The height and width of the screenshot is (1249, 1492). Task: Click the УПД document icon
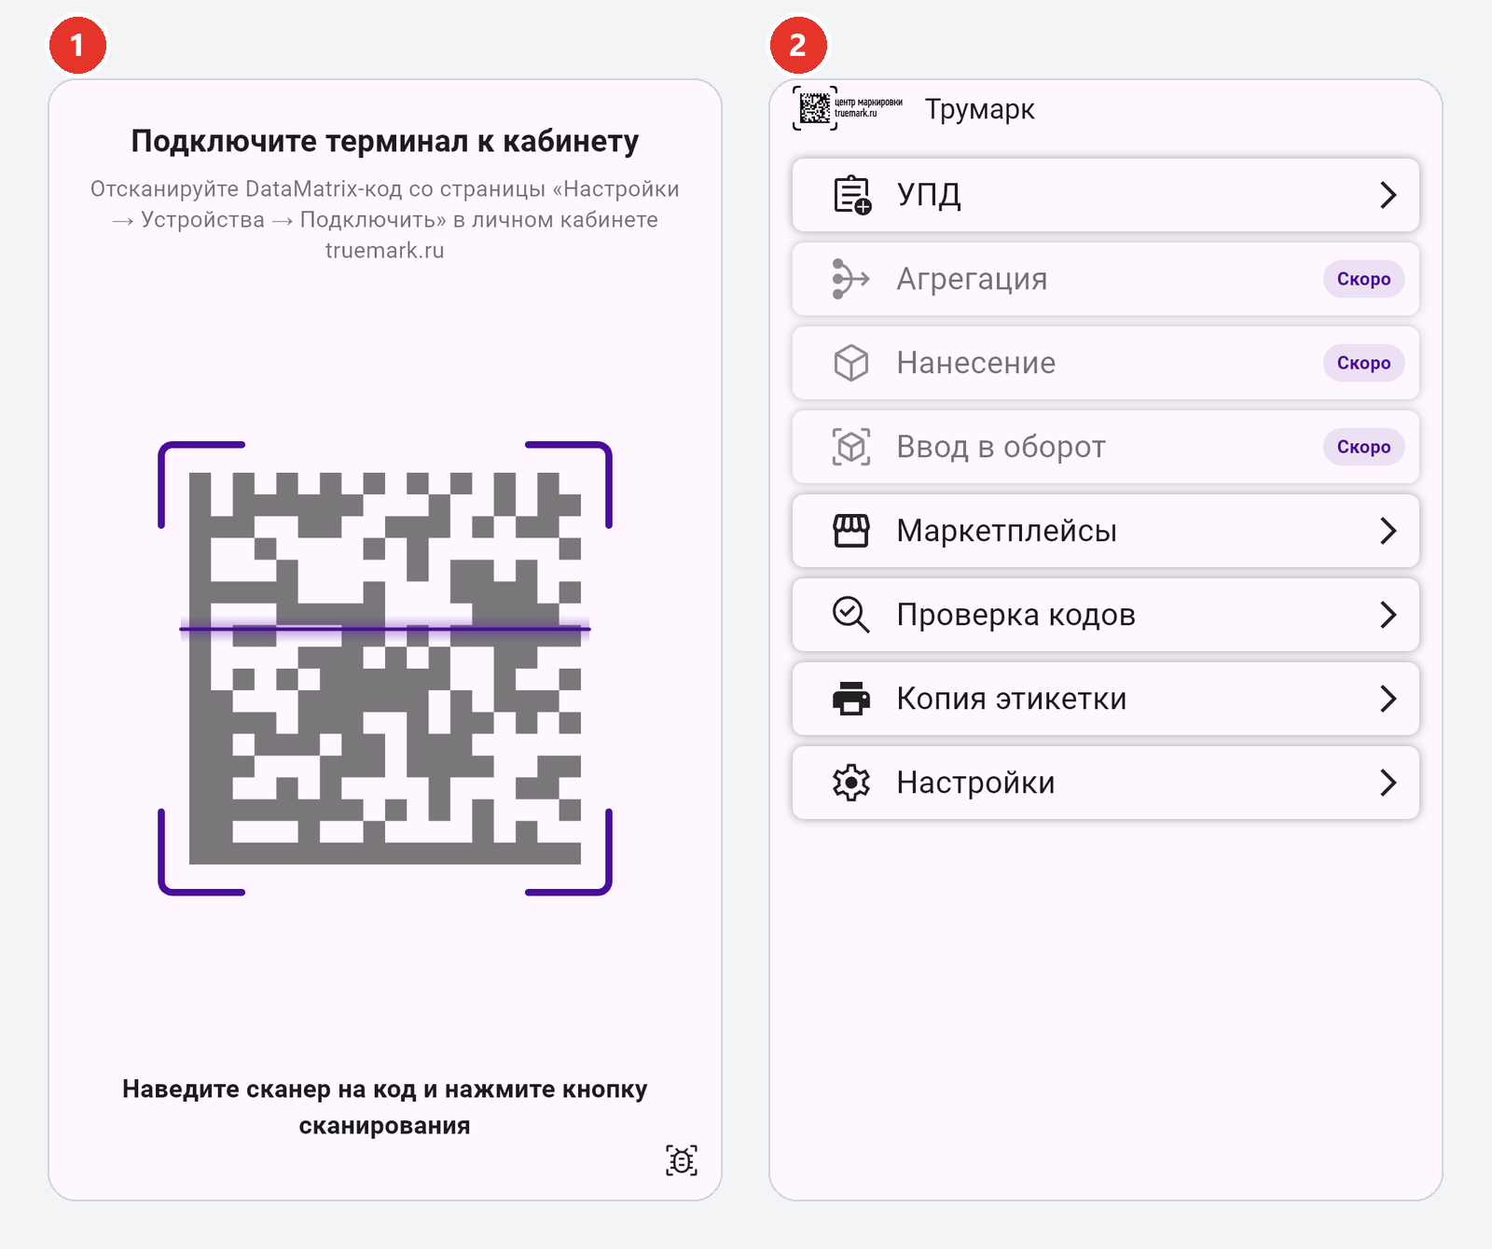[x=851, y=195]
